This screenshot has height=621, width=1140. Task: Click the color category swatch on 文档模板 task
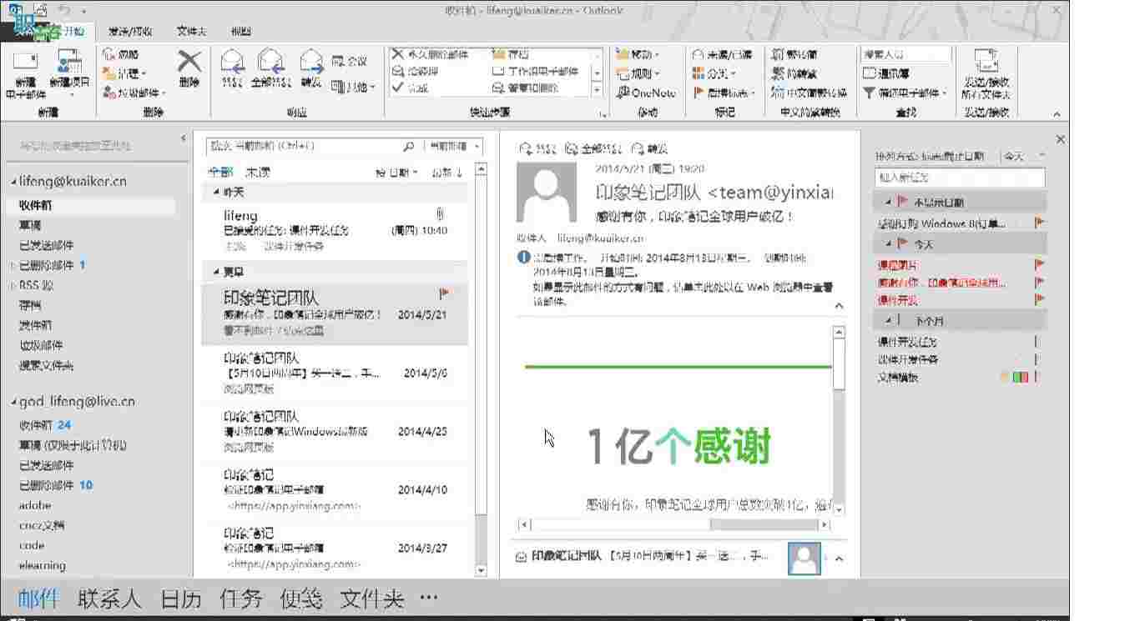(1019, 377)
